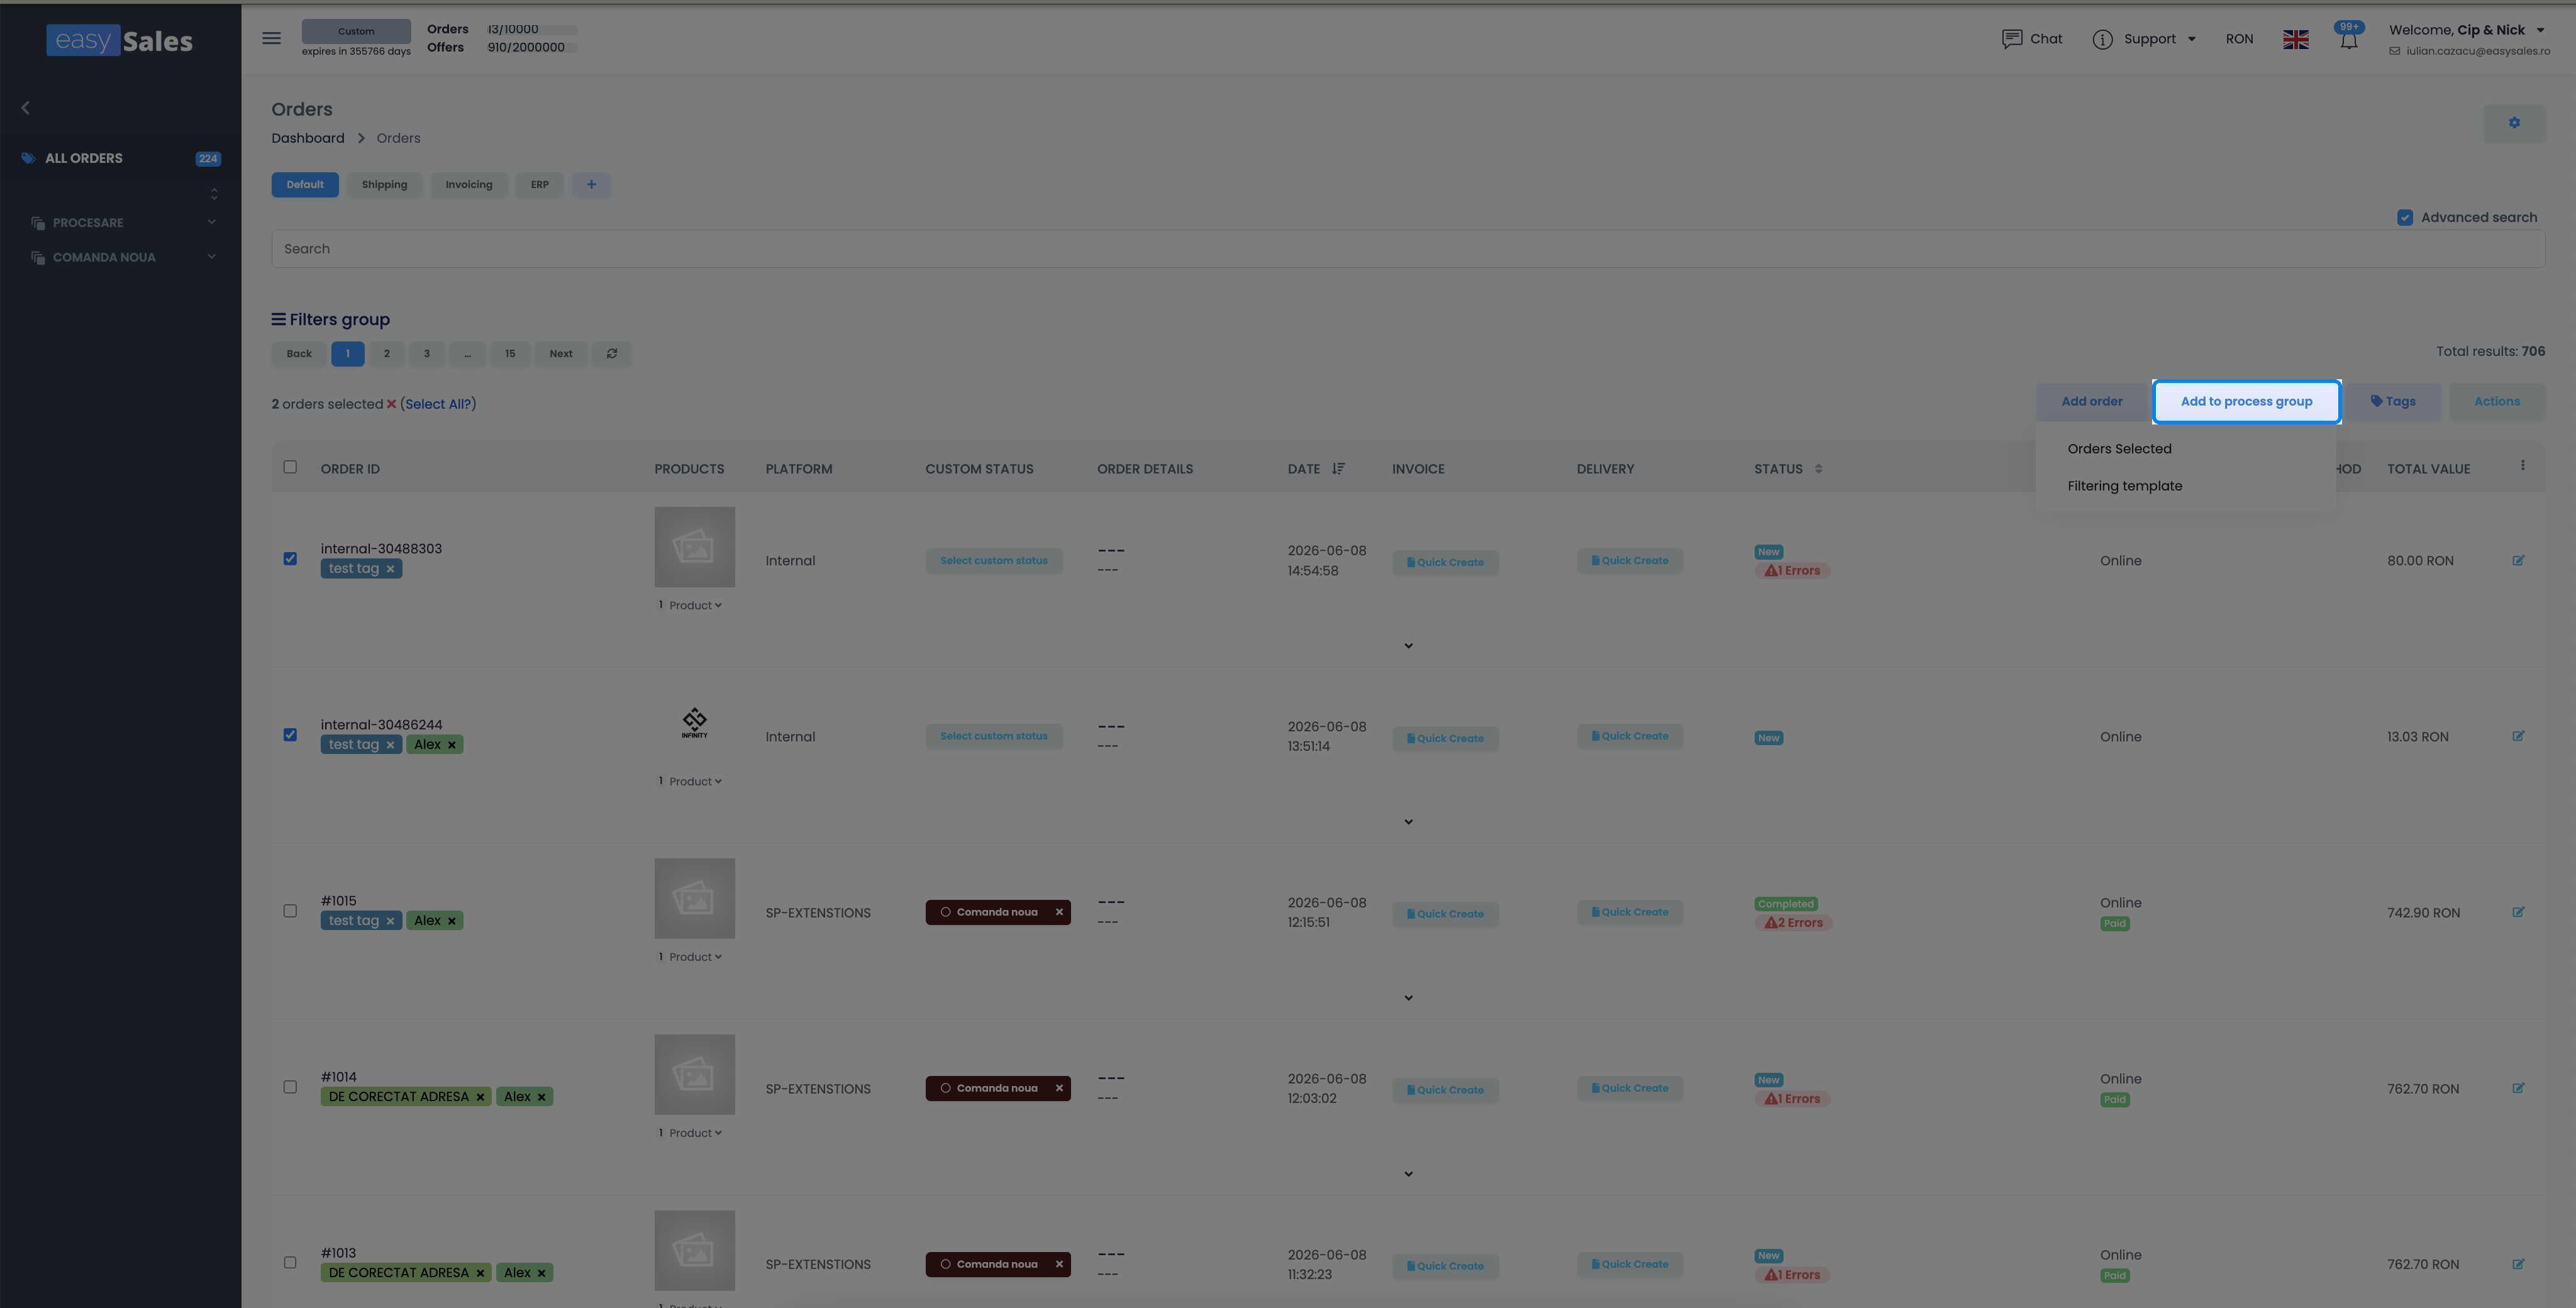Open Welcome Cip & Nick user menu
This screenshot has height=1308, width=2576.
[2466, 30]
